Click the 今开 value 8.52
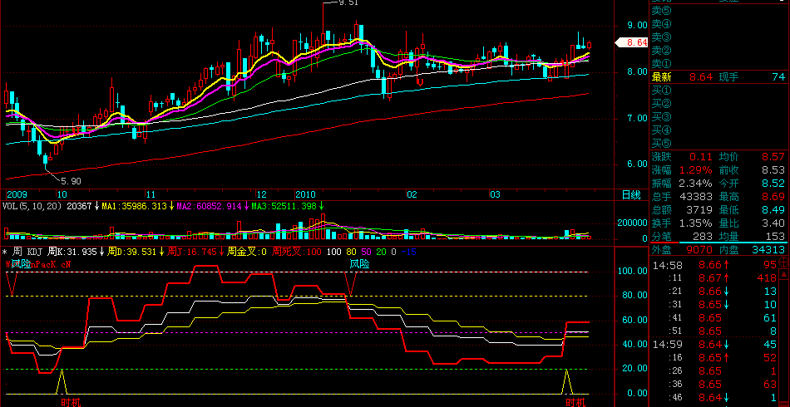 click(773, 183)
